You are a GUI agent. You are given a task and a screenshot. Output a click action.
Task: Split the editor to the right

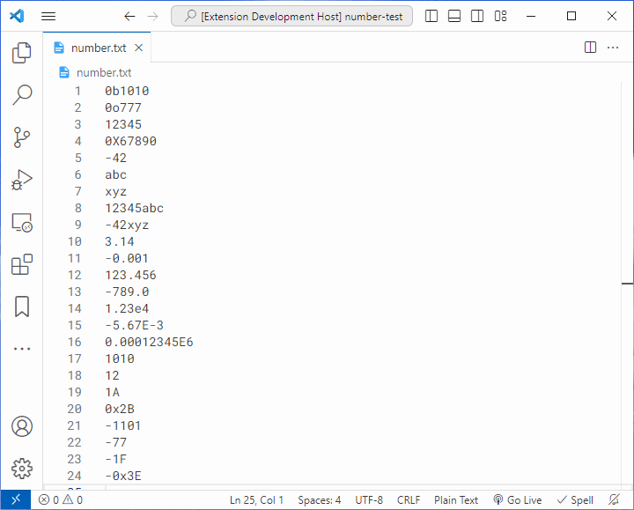590,48
